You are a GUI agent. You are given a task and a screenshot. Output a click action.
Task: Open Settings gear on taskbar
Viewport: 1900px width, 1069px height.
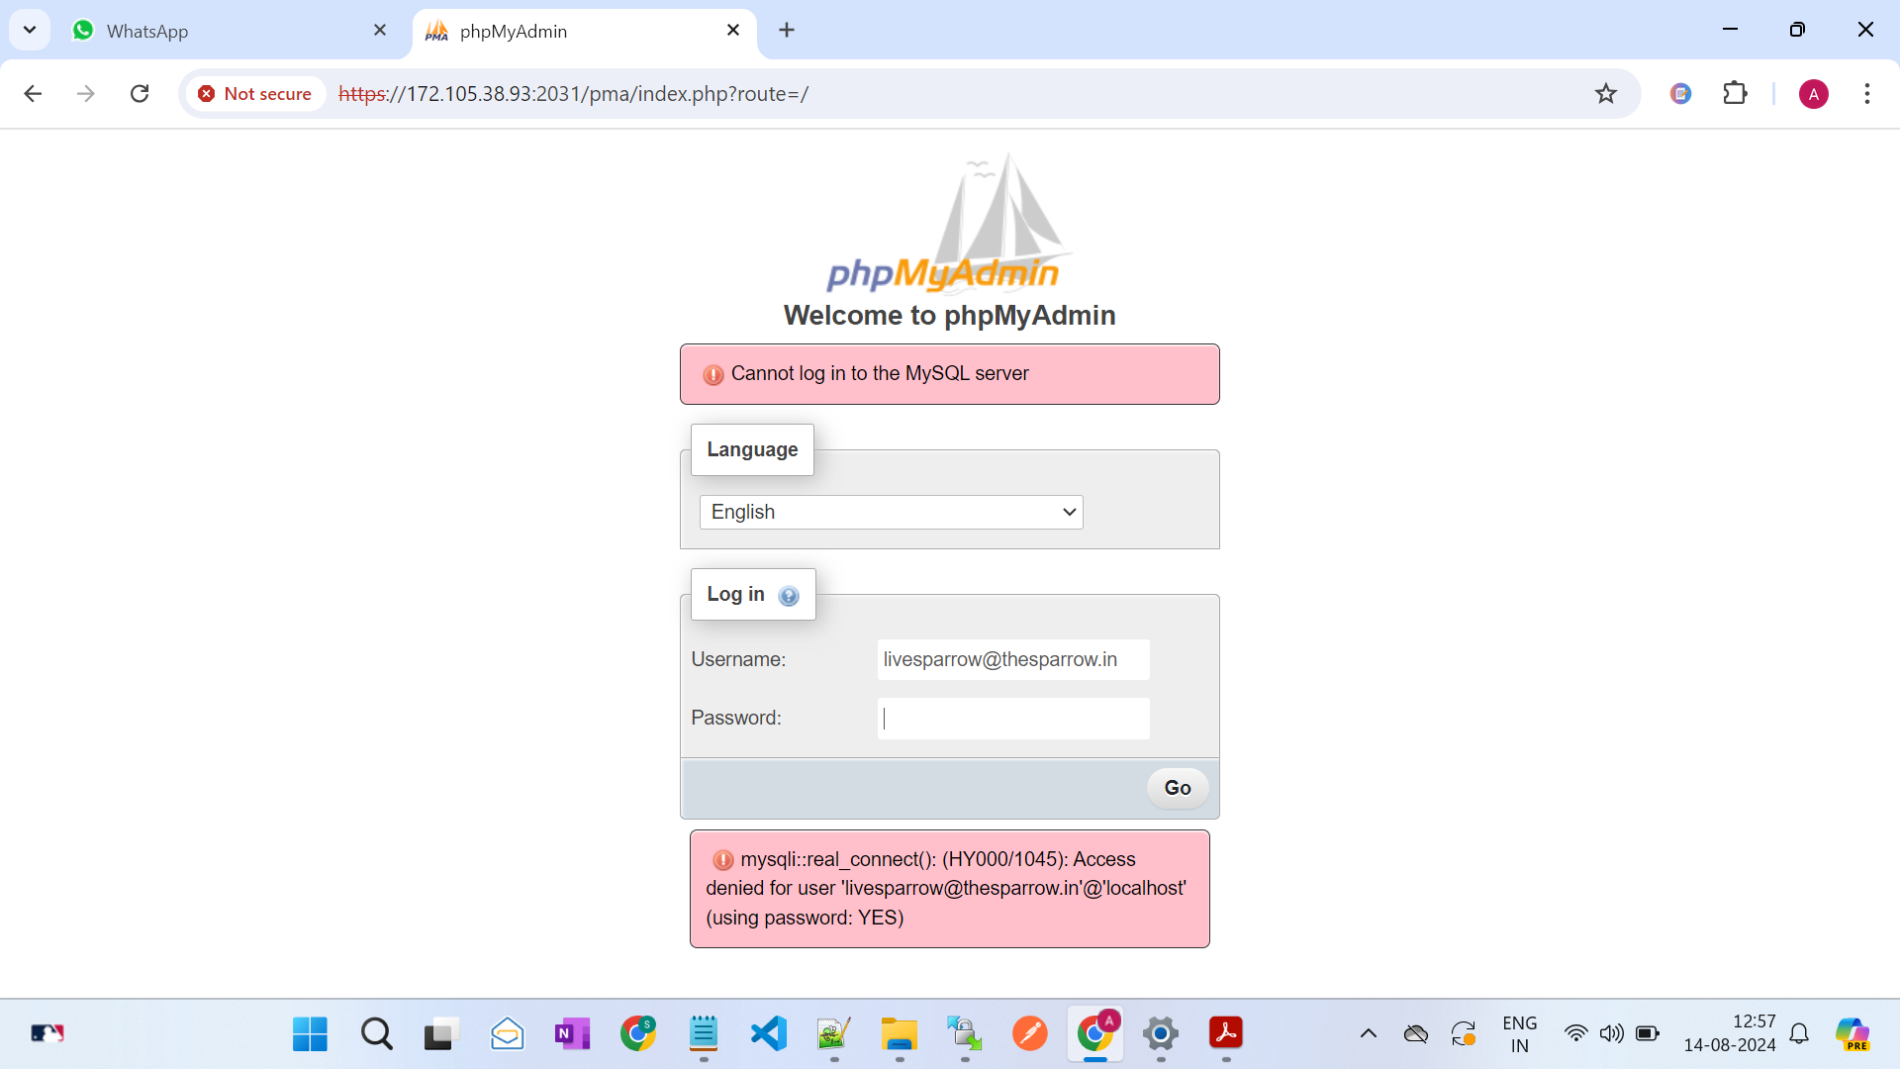point(1161,1034)
